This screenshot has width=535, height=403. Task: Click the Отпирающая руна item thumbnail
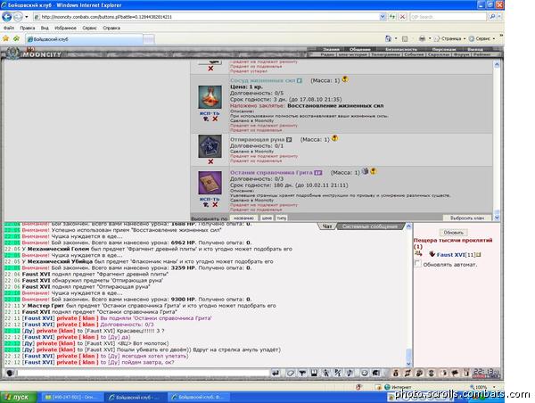pyautogui.click(x=210, y=146)
